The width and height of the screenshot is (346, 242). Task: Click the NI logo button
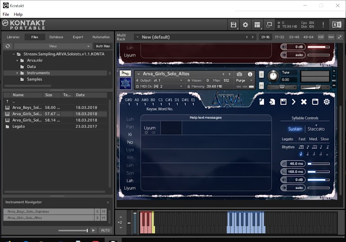336,24
